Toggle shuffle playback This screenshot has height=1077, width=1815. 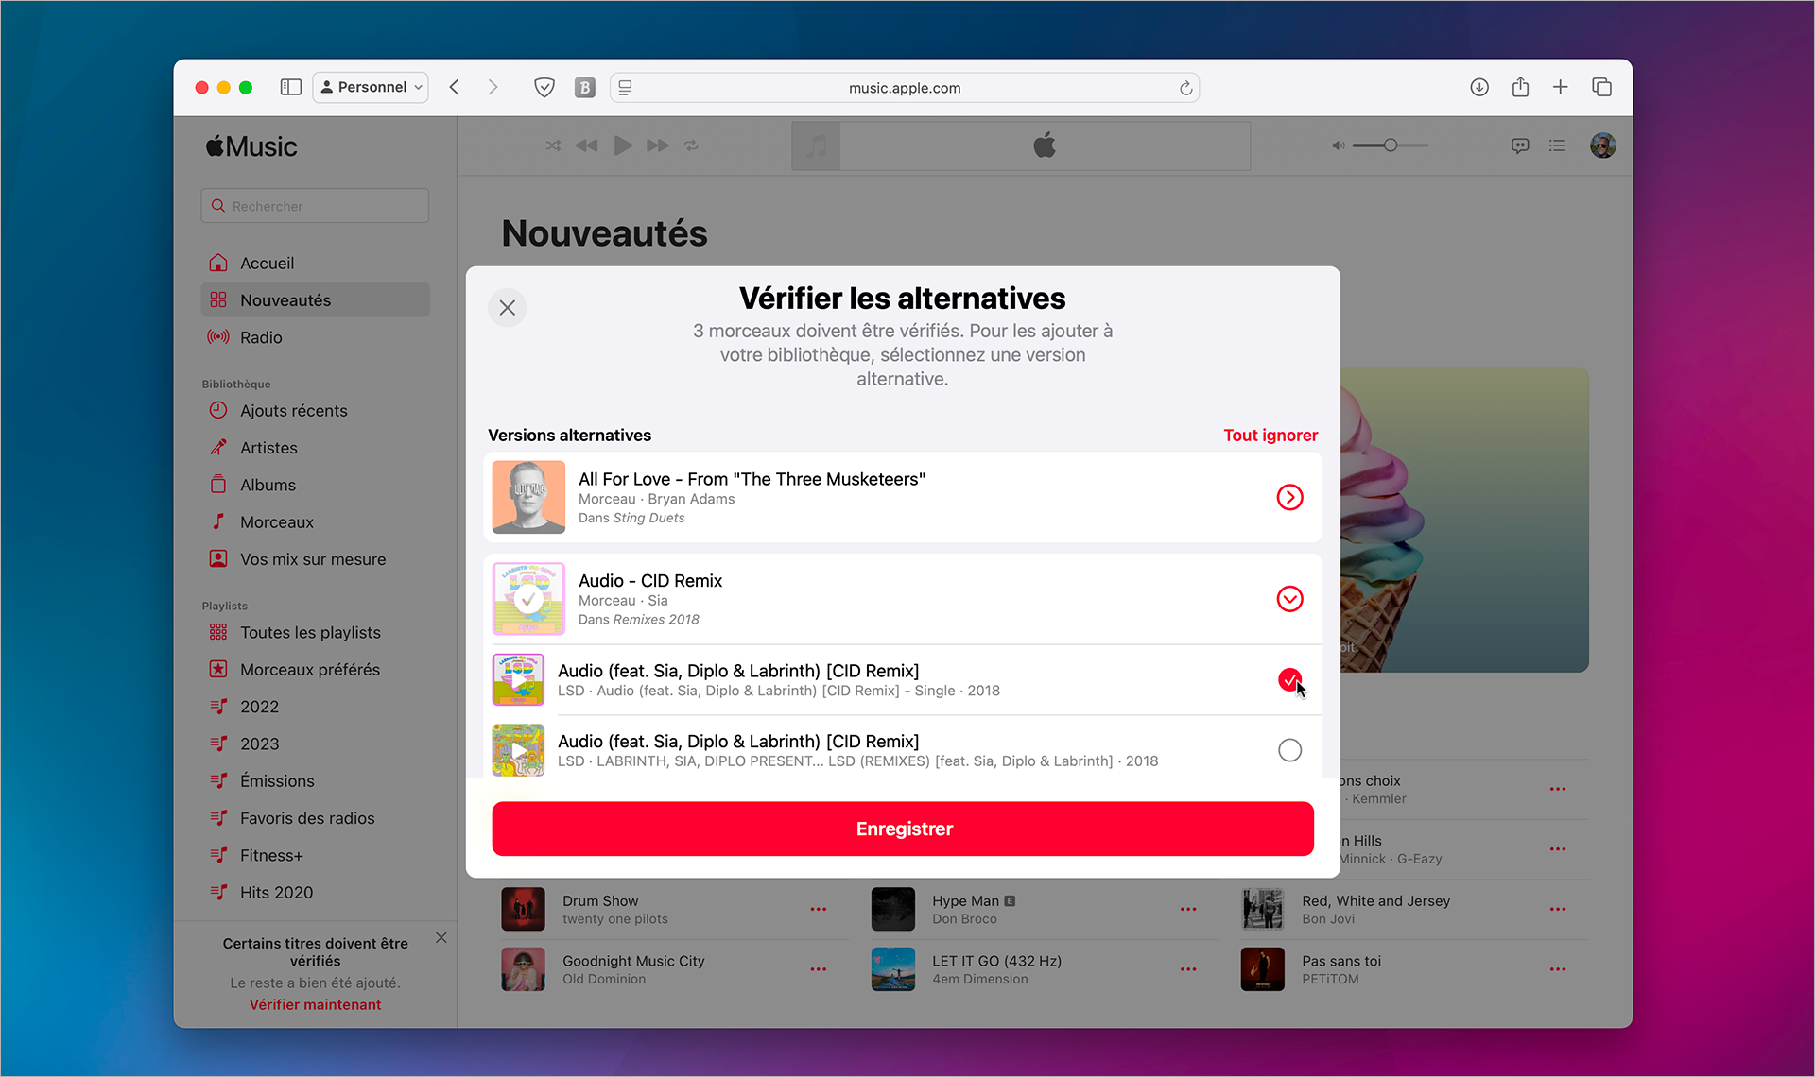point(553,145)
